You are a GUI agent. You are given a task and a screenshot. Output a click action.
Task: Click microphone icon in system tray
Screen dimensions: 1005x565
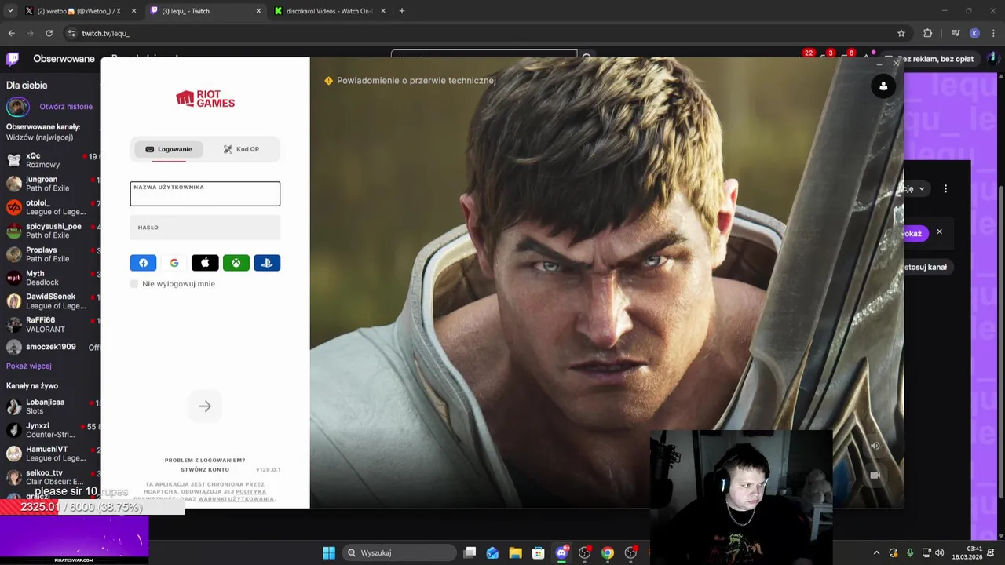click(910, 552)
